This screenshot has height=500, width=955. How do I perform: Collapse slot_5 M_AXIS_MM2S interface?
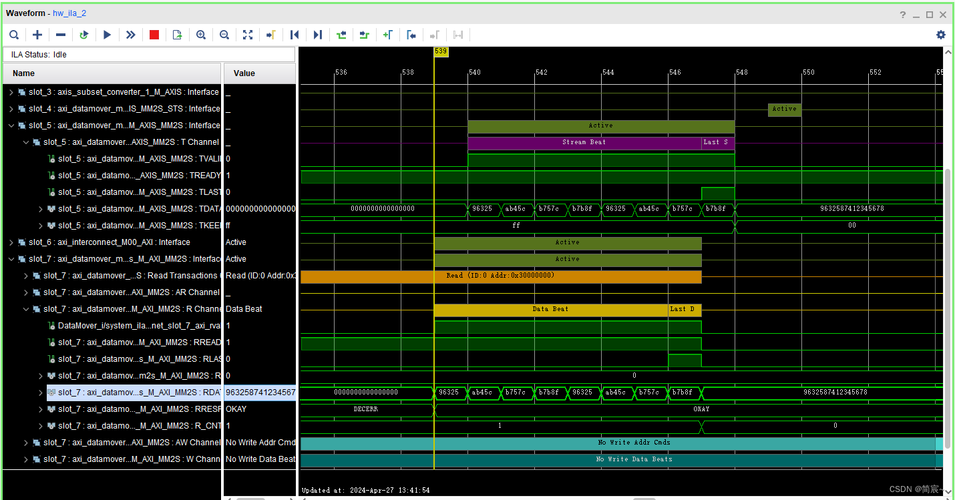pyautogui.click(x=11, y=126)
